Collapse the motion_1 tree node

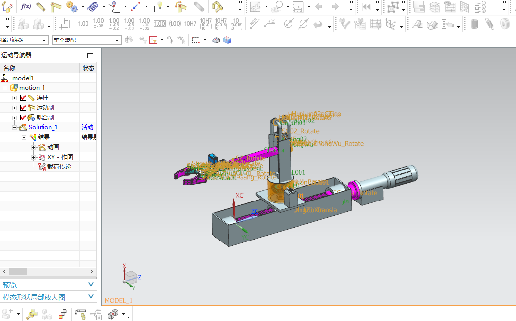5,88
